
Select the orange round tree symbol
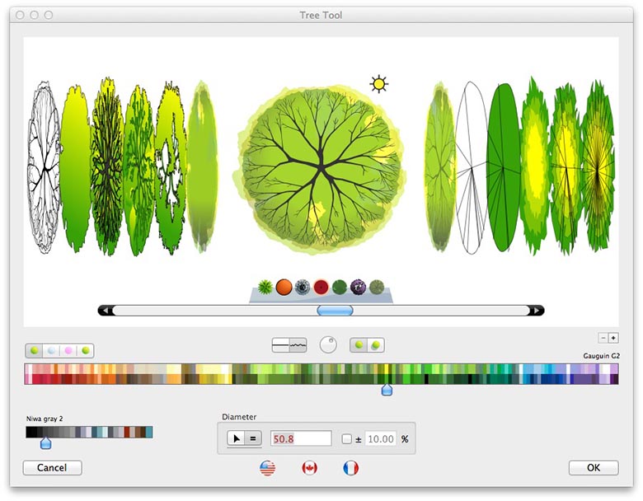coord(284,287)
